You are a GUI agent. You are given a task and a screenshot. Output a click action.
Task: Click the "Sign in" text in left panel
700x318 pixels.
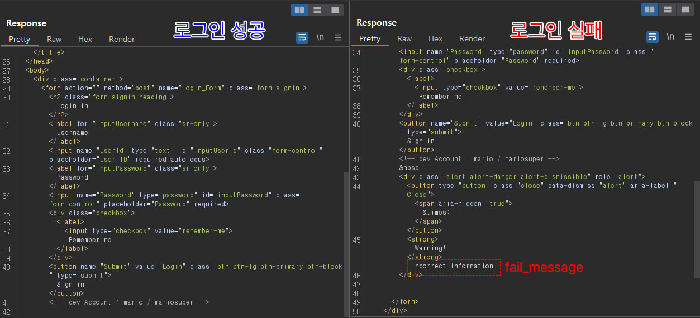coord(70,285)
